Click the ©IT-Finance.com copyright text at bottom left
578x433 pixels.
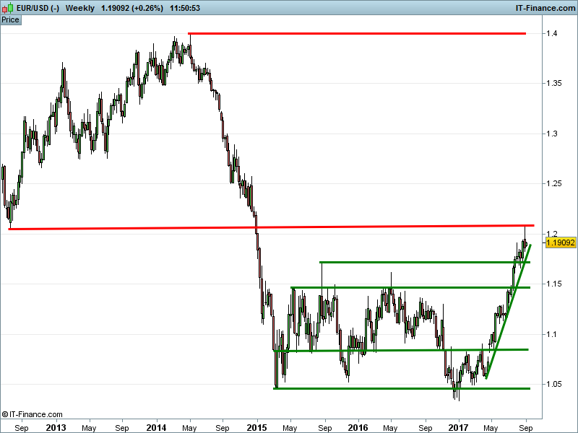click(x=32, y=414)
